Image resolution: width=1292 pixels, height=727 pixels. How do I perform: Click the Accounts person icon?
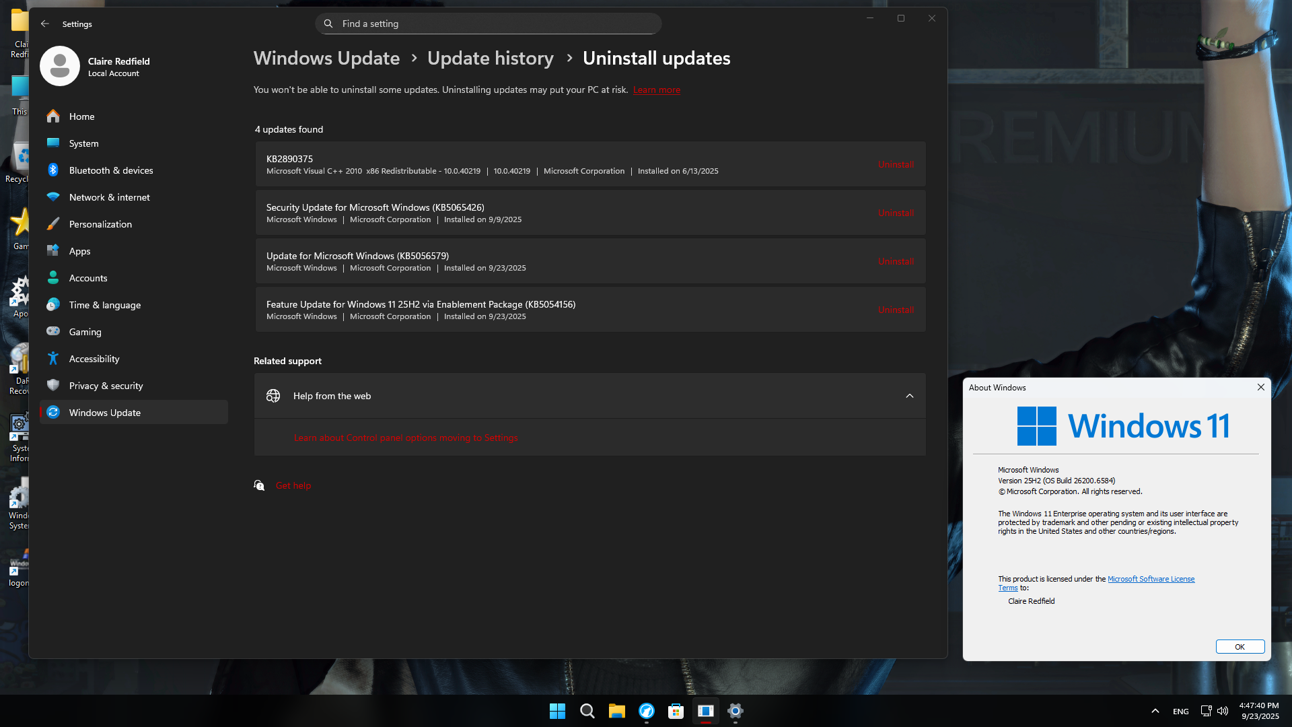coord(53,278)
